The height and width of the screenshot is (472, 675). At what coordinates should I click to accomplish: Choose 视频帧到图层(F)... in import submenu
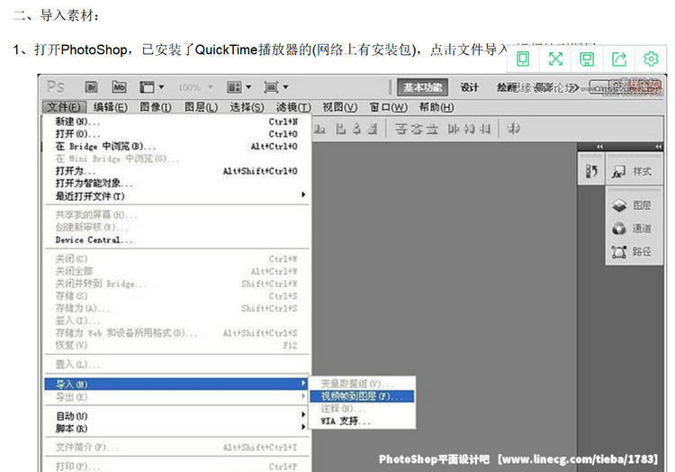pos(362,396)
